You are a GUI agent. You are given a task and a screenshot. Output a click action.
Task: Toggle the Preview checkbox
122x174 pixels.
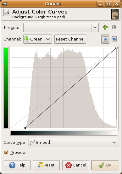(6, 152)
